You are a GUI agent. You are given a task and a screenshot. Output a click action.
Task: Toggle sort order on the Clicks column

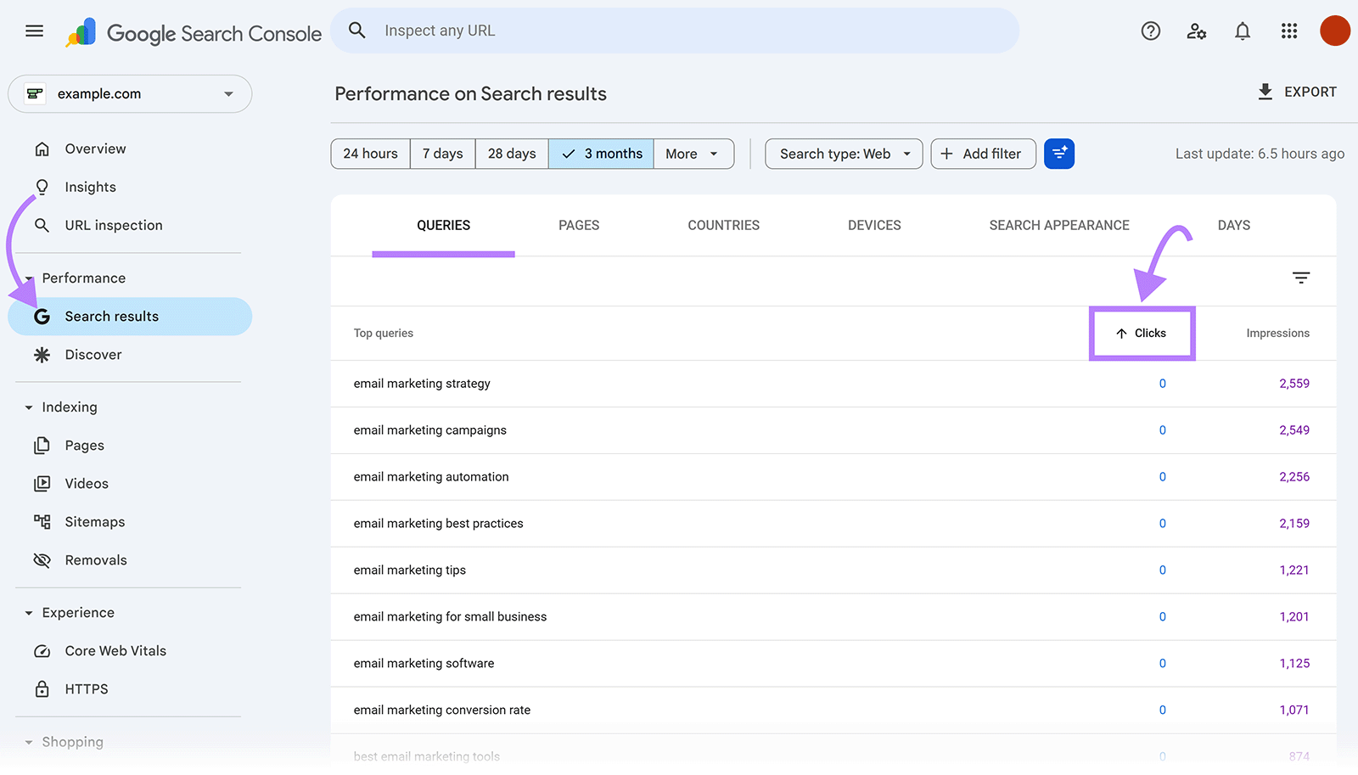point(1142,333)
